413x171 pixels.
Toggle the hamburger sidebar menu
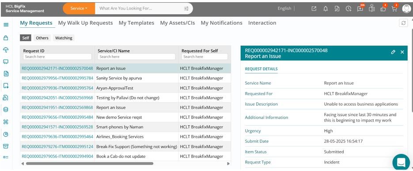coord(6,25)
